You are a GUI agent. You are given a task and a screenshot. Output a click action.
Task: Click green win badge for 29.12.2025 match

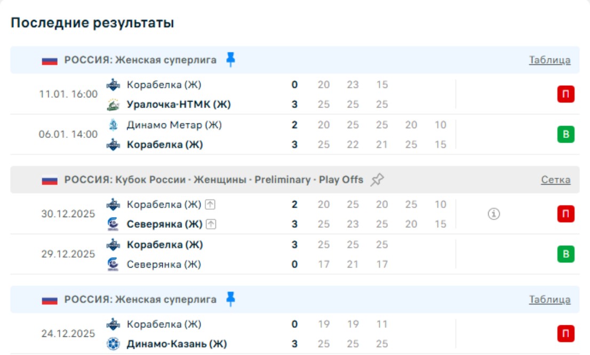pos(565,254)
